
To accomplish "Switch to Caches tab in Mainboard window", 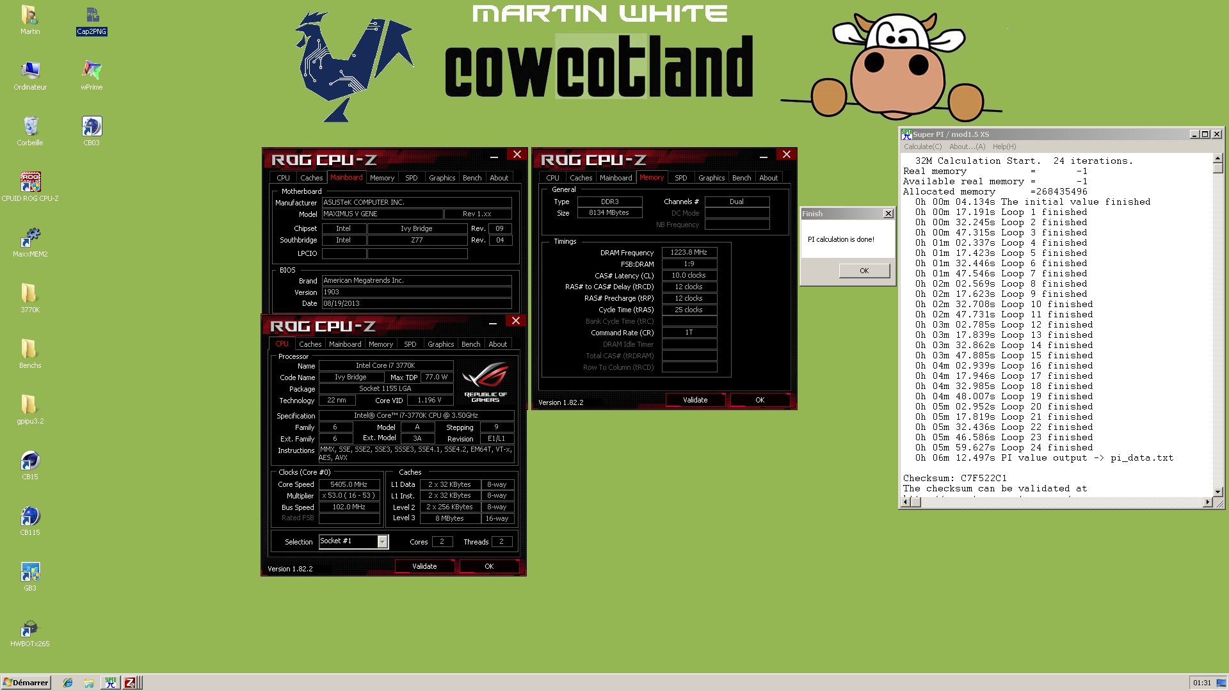I will [x=312, y=178].
